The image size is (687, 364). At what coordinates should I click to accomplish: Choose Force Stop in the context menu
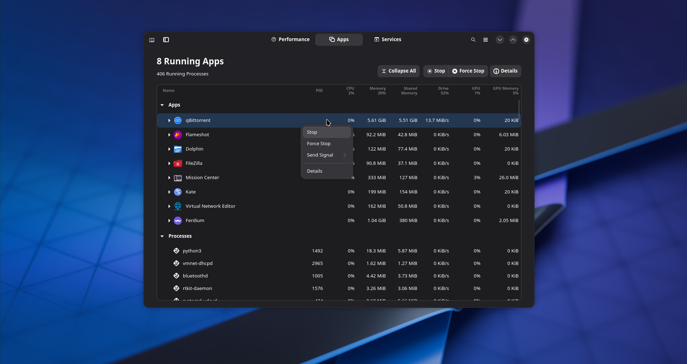[327, 144]
